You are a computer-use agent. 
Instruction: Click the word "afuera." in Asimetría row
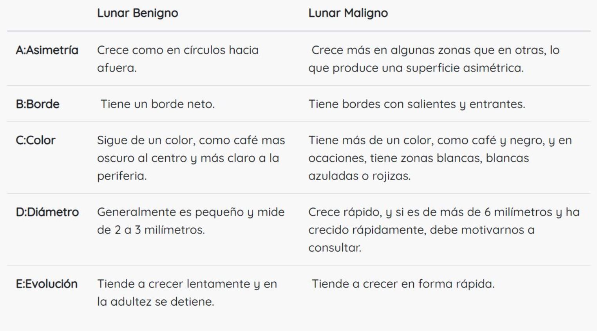click(117, 68)
